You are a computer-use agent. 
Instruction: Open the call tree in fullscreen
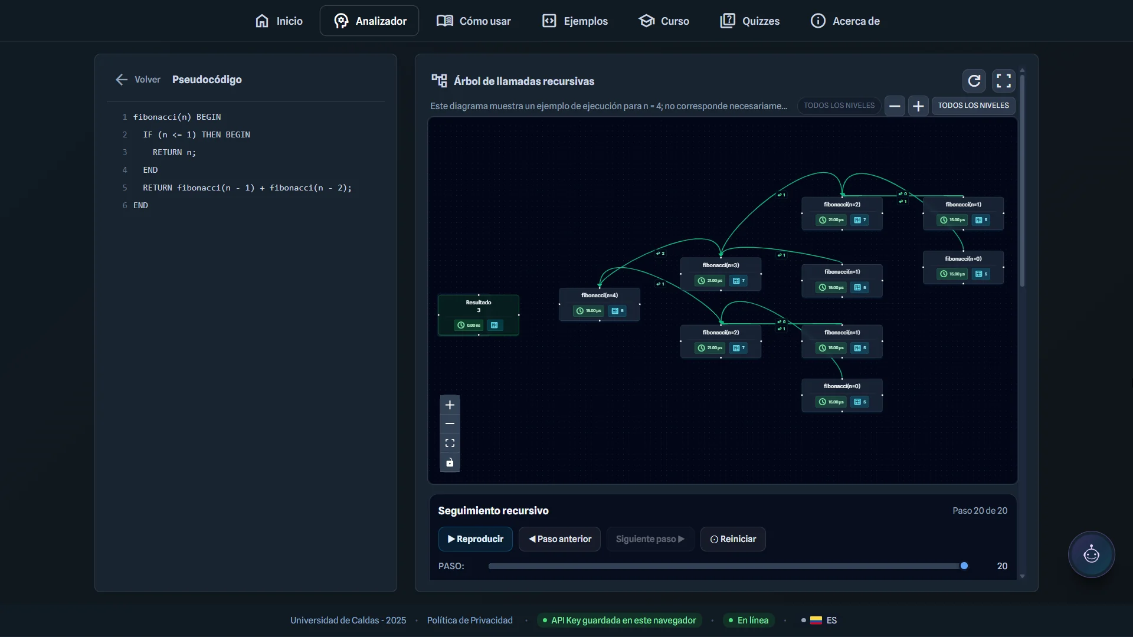[x=1004, y=81]
